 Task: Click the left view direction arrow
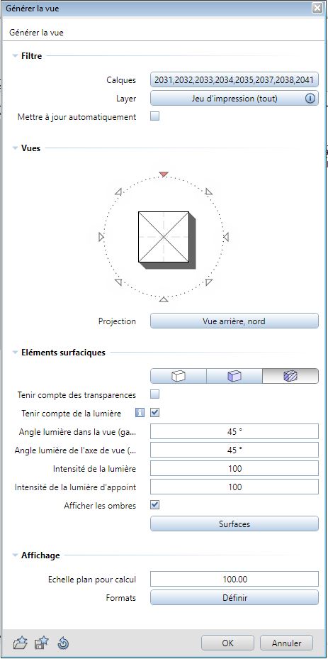pyautogui.click(x=101, y=237)
